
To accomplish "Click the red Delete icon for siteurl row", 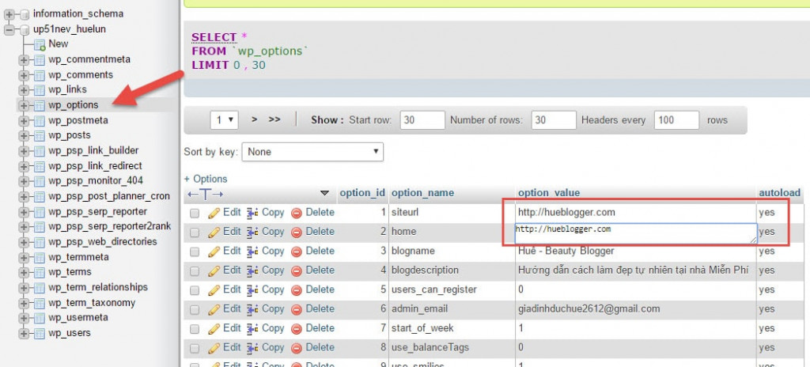I will 297,213.
